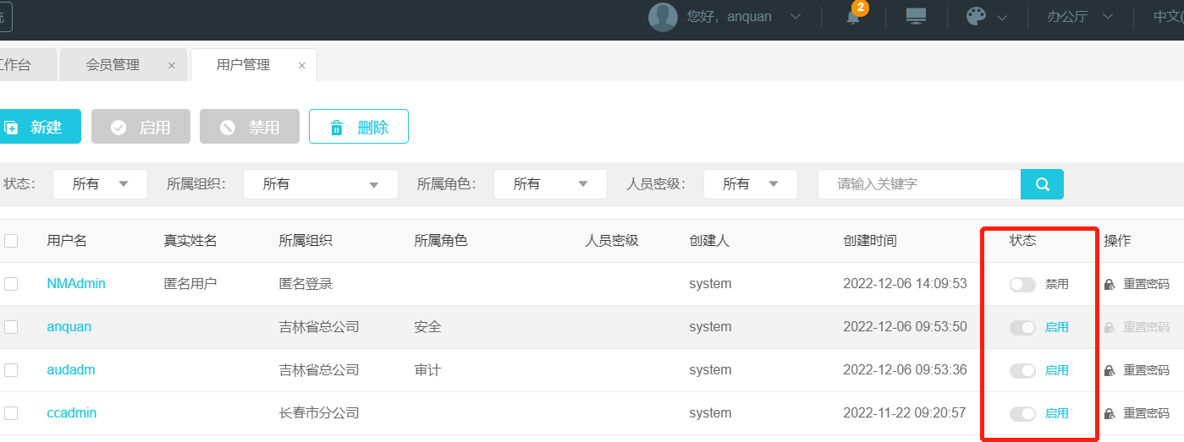The width and height of the screenshot is (1184, 442).
Task: Close the 用户管理 tab
Action: pos(301,66)
